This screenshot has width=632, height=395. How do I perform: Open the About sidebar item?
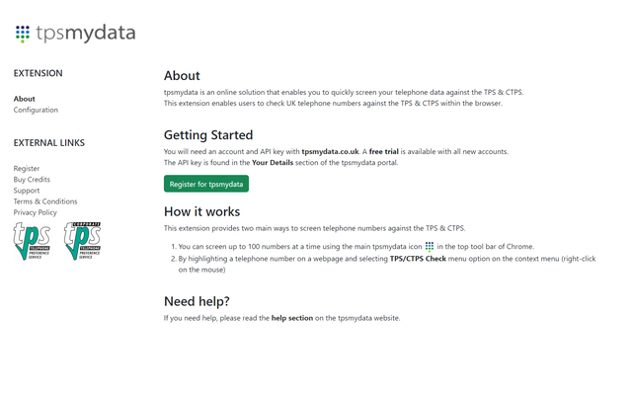coord(25,99)
